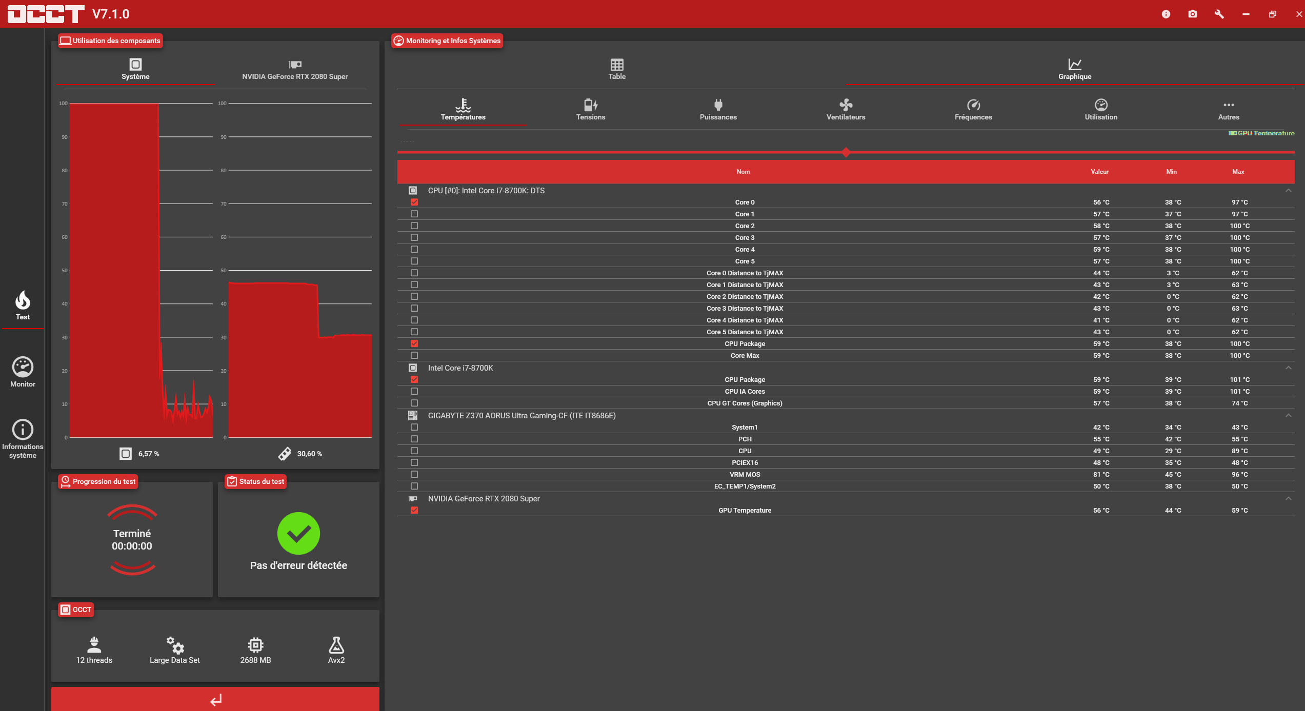Click the Avx2 flask icon

pos(336,645)
